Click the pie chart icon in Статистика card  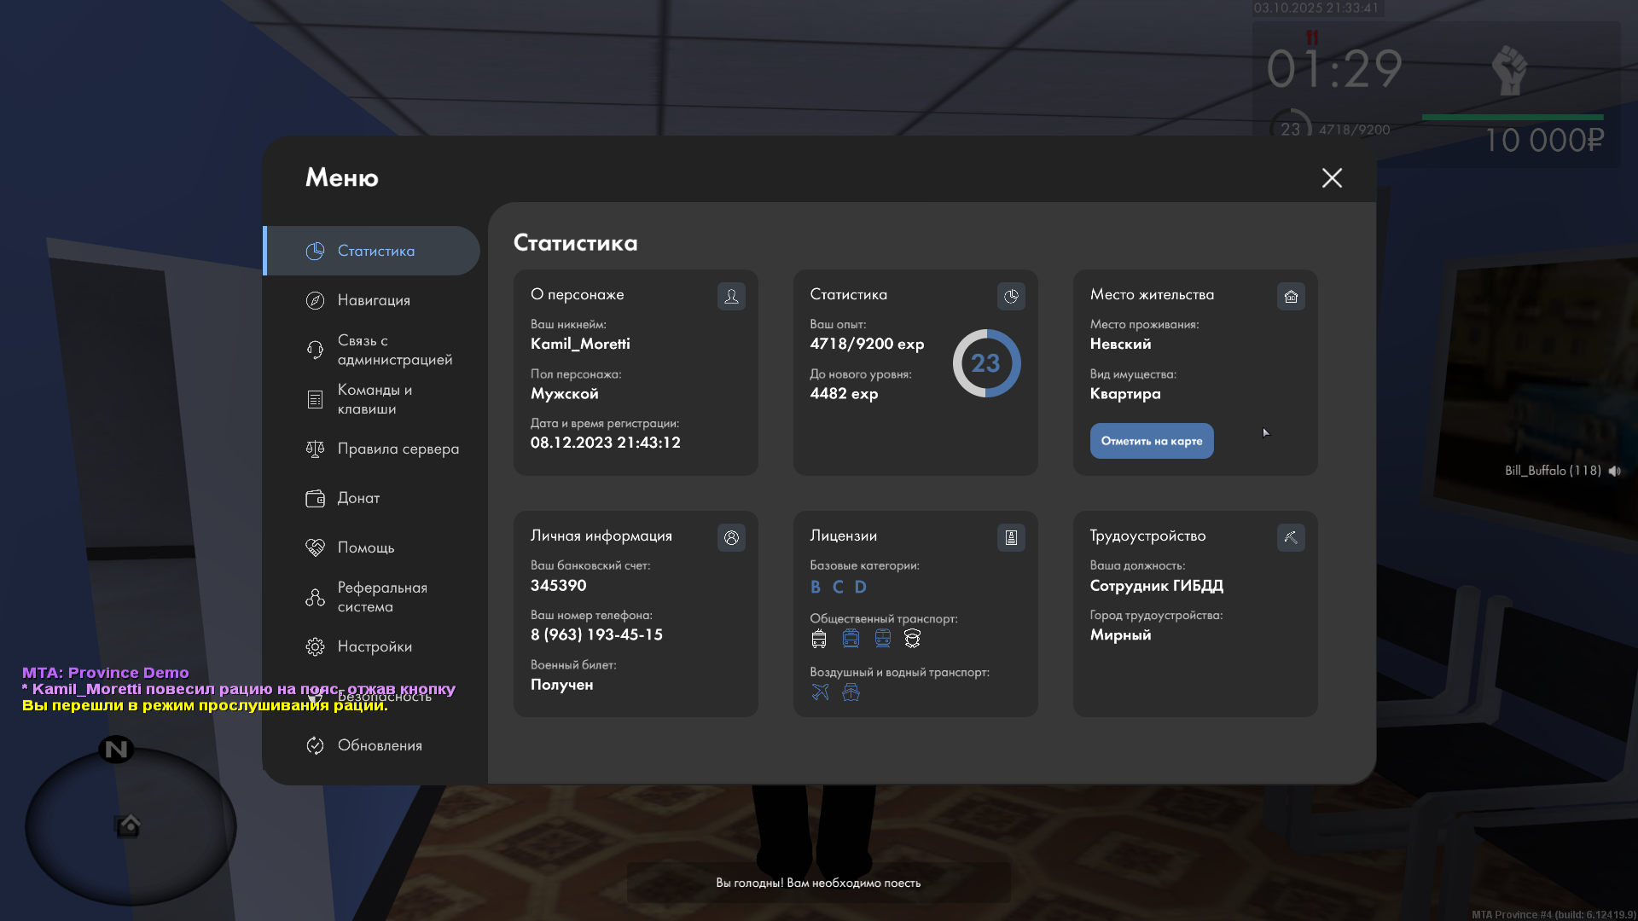(x=1011, y=296)
